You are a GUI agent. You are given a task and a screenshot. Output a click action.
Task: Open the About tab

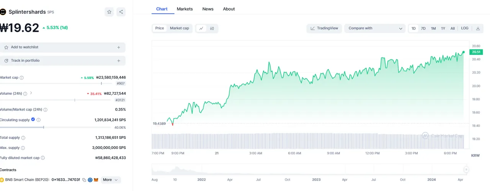point(229,9)
